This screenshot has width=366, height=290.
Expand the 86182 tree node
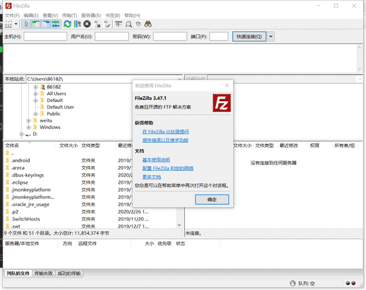point(35,87)
